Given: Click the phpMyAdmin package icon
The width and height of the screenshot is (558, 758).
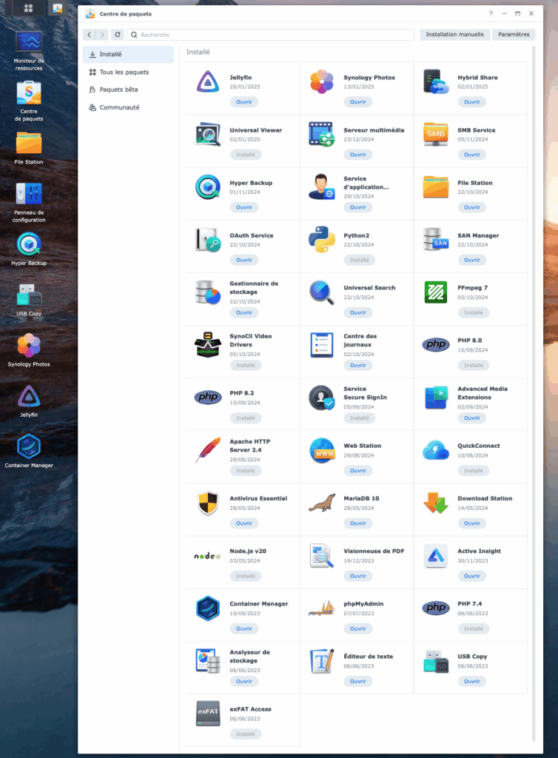Looking at the screenshot, I should pos(322,608).
